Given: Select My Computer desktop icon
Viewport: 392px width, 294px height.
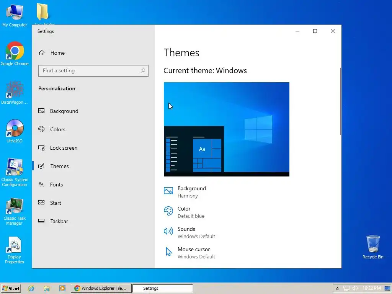Looking at the screenshot, I should [15, 15].
